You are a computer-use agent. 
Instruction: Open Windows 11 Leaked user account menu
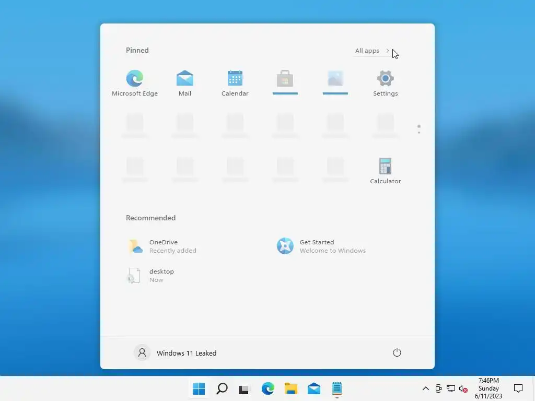tap(176, 353)
